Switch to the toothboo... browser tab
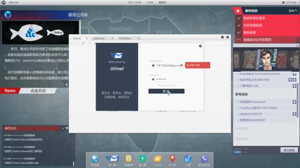This screenshot has width=300, height=168. (x=125, y=38)
